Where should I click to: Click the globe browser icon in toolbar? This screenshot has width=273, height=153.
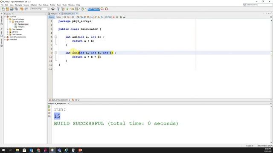coord(53,9)
